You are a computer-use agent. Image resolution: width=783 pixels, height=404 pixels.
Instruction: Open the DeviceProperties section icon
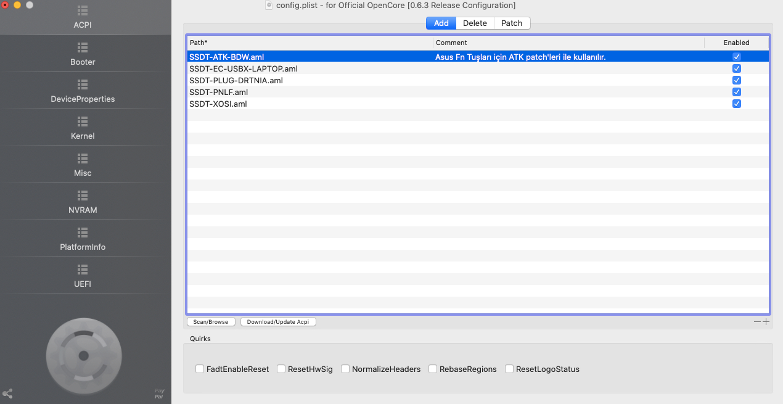(83, 84)
